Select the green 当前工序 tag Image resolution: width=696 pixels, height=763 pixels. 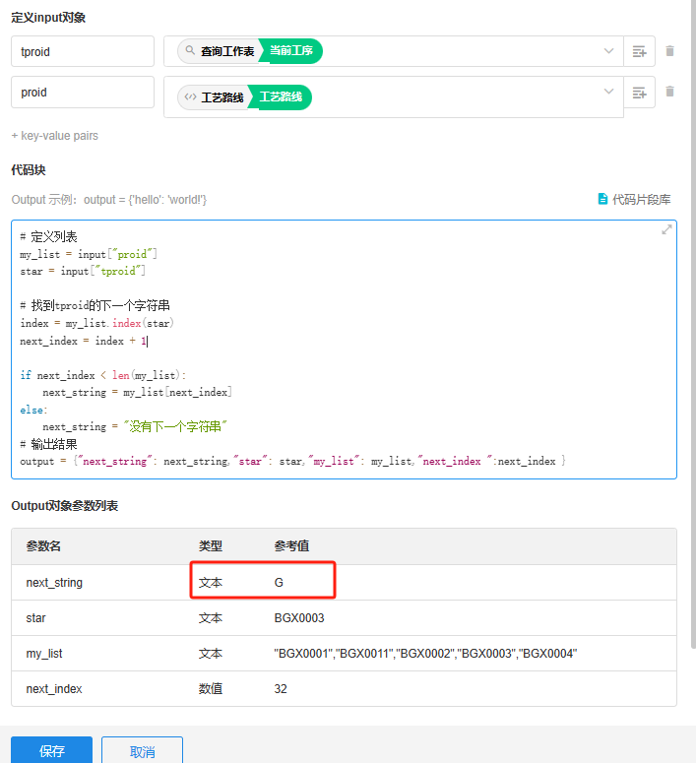(x=291, y=51)
